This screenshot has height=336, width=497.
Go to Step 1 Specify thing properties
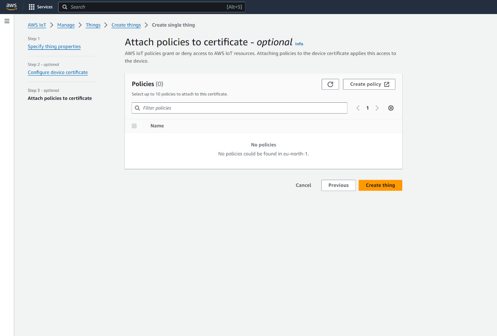54,47
